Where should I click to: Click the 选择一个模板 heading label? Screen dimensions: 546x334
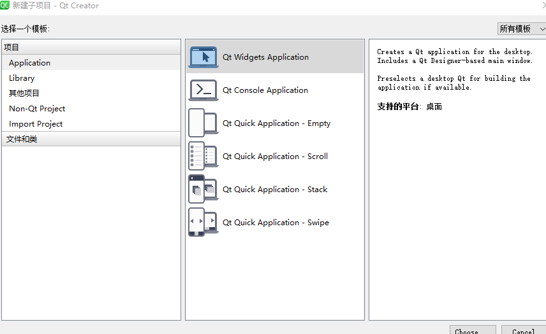click(26, 29)
